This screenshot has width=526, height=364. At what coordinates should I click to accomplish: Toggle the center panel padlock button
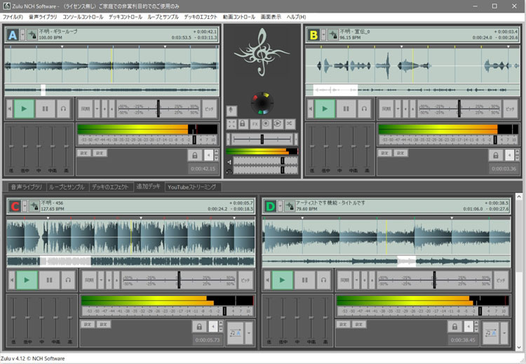pyautogui.click(x=243, y=124)
